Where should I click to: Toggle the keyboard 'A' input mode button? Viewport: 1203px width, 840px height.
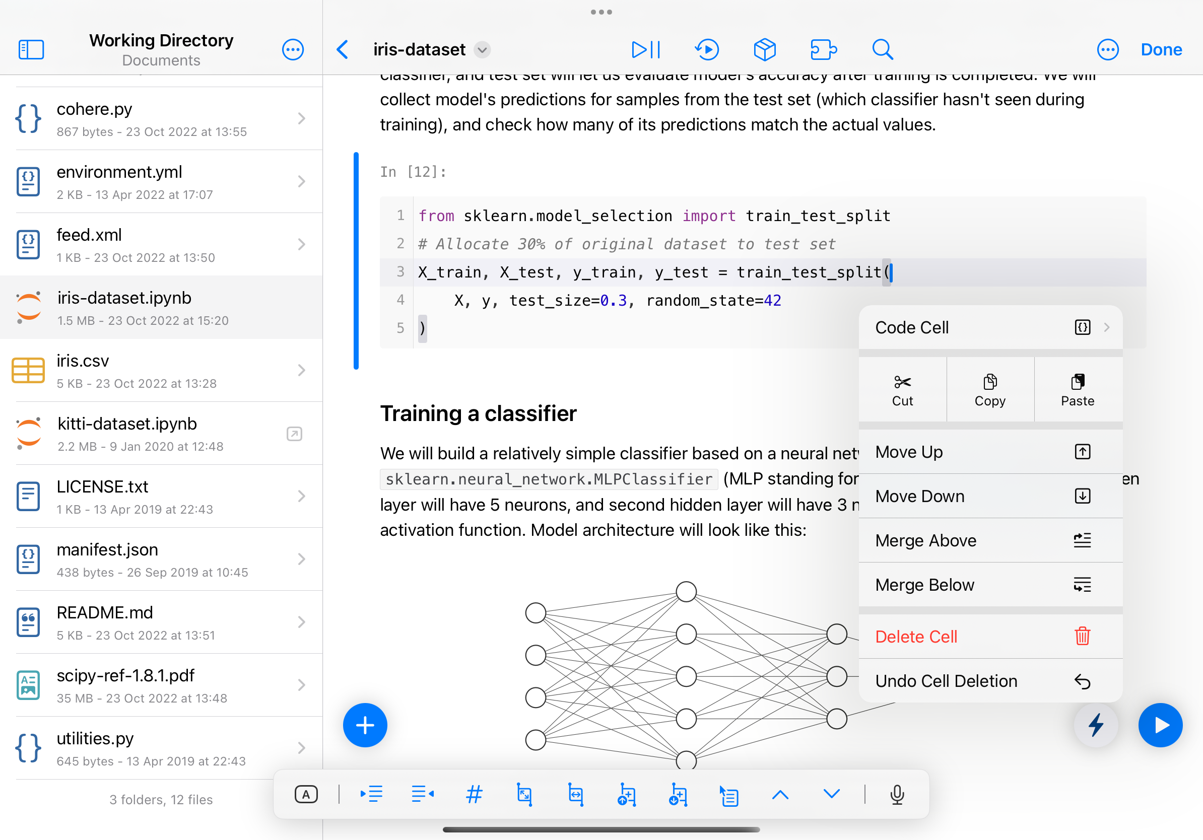(x=306, y=795)
